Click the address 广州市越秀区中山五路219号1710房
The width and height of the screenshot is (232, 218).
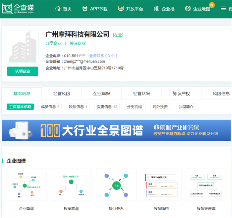pyautogui.click(x=94, y=68)
